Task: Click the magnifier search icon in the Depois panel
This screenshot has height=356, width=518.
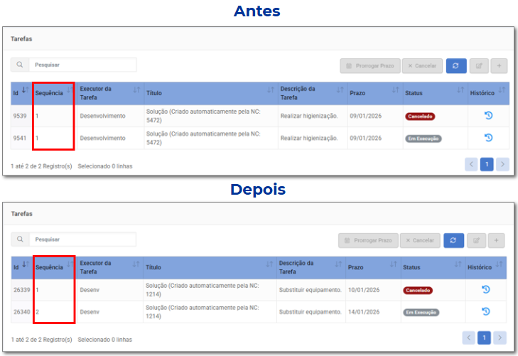Action: pyautogui.click(x=20, y=239)
